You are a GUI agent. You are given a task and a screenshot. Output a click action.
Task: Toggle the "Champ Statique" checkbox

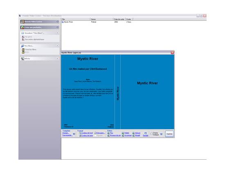point(151,134)
